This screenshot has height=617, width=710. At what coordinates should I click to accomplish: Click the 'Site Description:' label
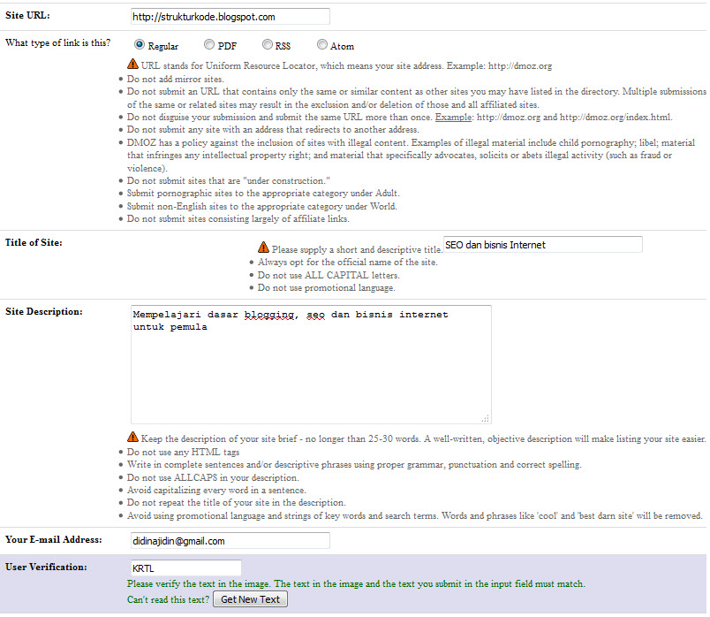(x=44, y=311)
